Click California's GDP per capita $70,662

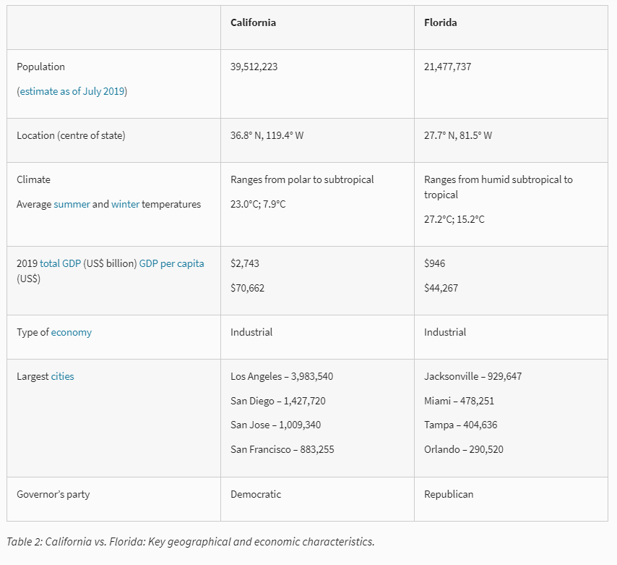click(248, 288)
